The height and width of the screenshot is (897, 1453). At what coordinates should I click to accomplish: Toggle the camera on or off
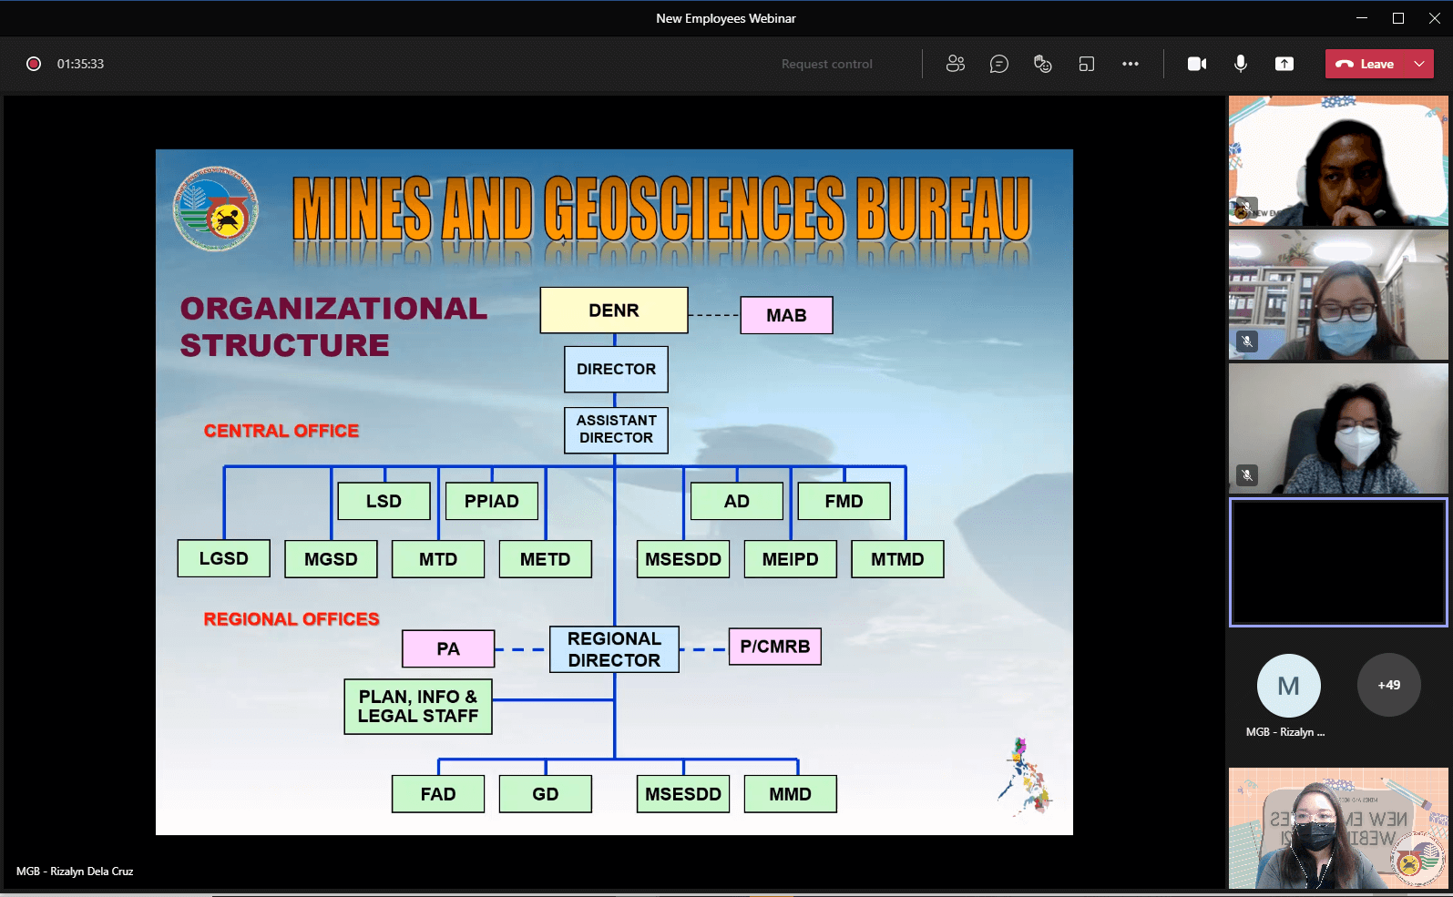[x=1197, y=64]
